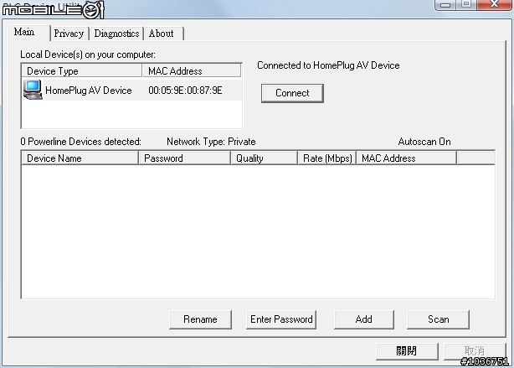Click Connected to HomePlug AV Device text
Viewport: 514px width, 368px height.
pos(328,65)
